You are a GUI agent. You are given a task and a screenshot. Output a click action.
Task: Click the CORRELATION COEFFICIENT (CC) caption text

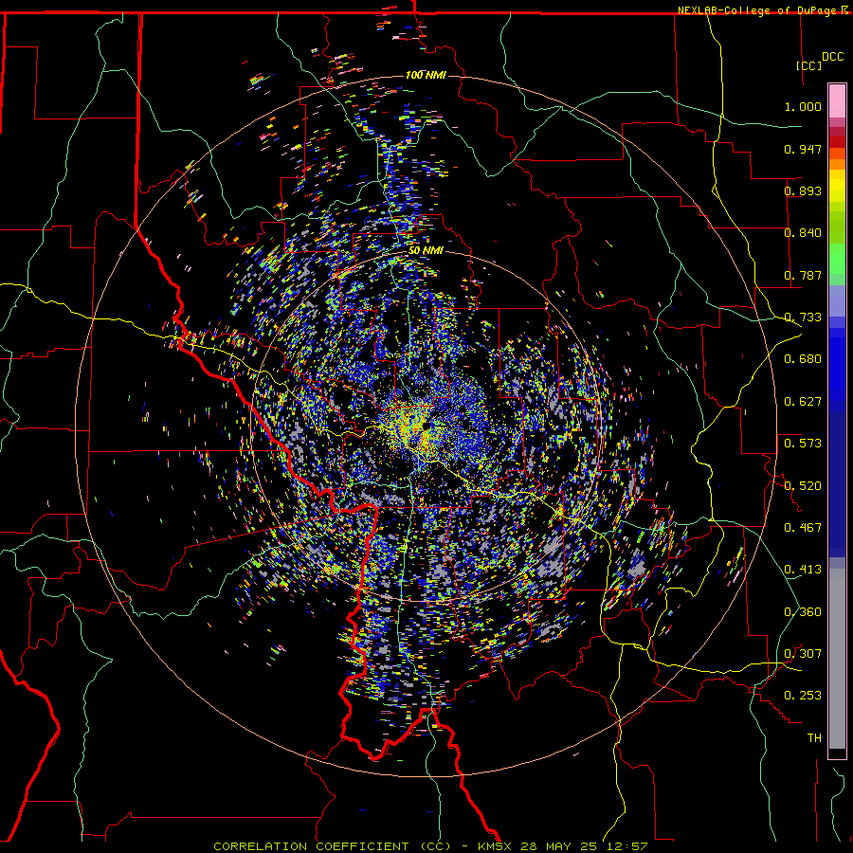[332, 846]
